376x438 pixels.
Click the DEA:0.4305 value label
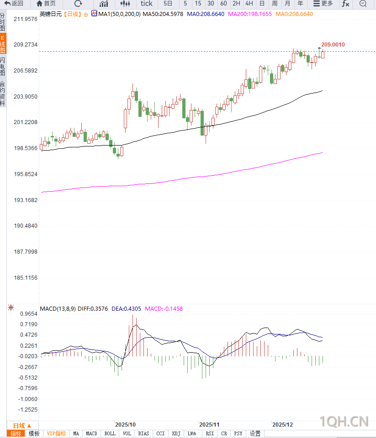coord(126,309)
